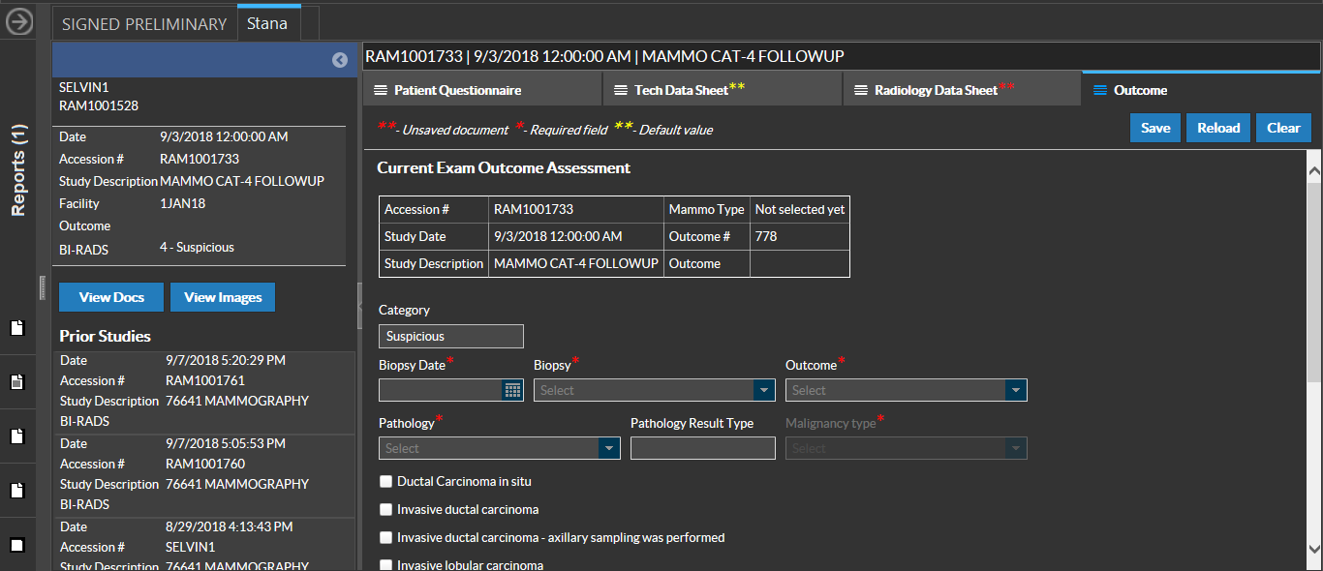Open the SIGNED PRELIMINARY tab
Image resolution: width=1323 pixels, height=571 pixels.
point(144,23)
